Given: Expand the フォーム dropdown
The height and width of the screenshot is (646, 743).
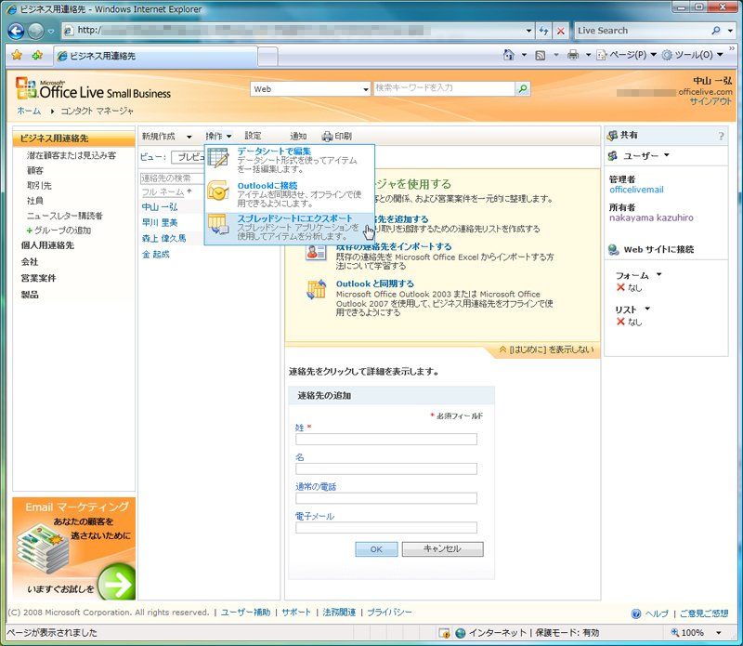Looking at the screenshot, I should pos(658,274).
